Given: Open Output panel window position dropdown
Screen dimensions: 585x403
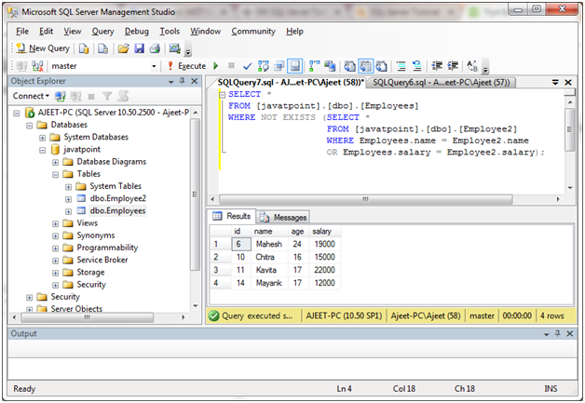Looking at the screenshot, I should [546, 334].
